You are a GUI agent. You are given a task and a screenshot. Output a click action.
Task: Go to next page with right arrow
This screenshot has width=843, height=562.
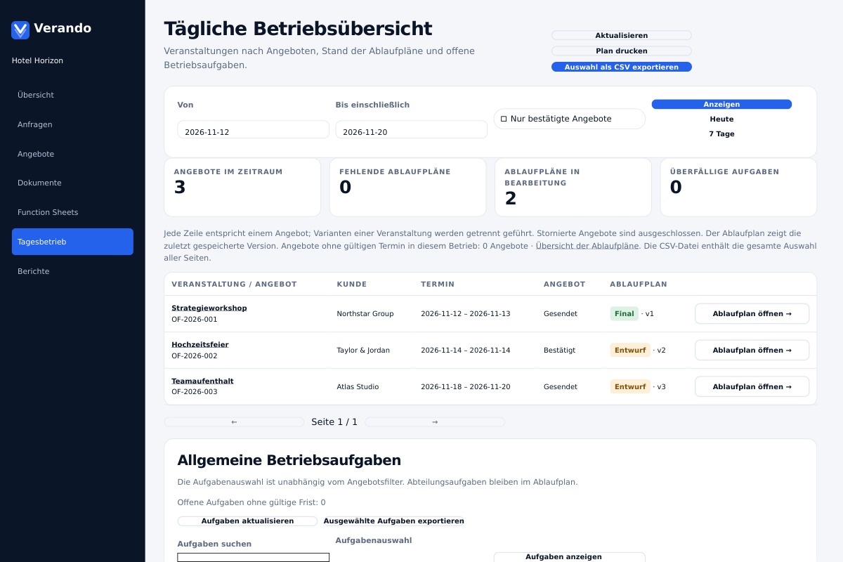point(435,422)
